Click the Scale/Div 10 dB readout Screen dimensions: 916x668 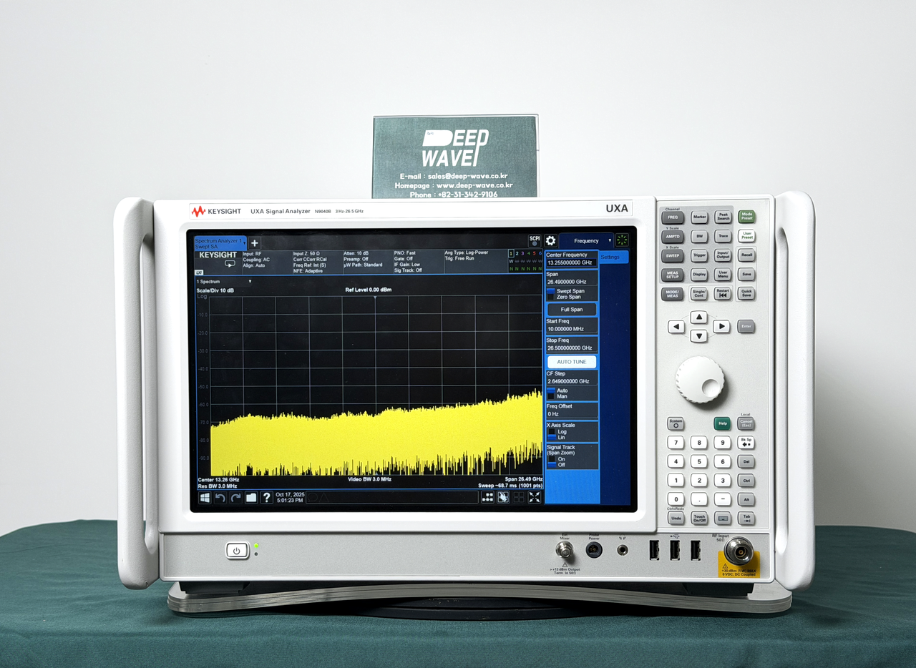[215, 290]
